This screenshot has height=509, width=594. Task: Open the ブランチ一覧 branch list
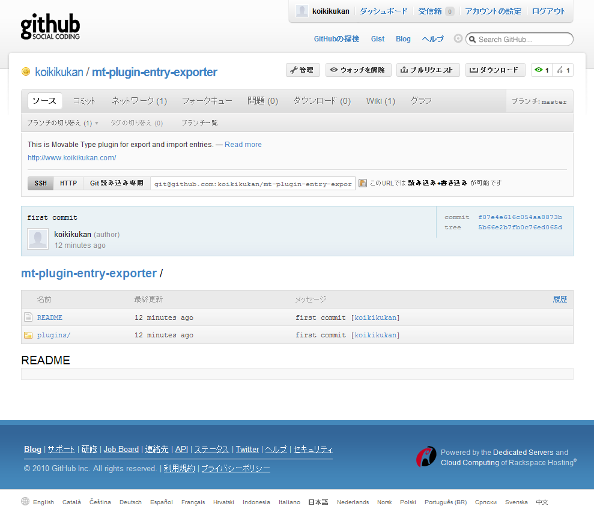coord(199,122)
